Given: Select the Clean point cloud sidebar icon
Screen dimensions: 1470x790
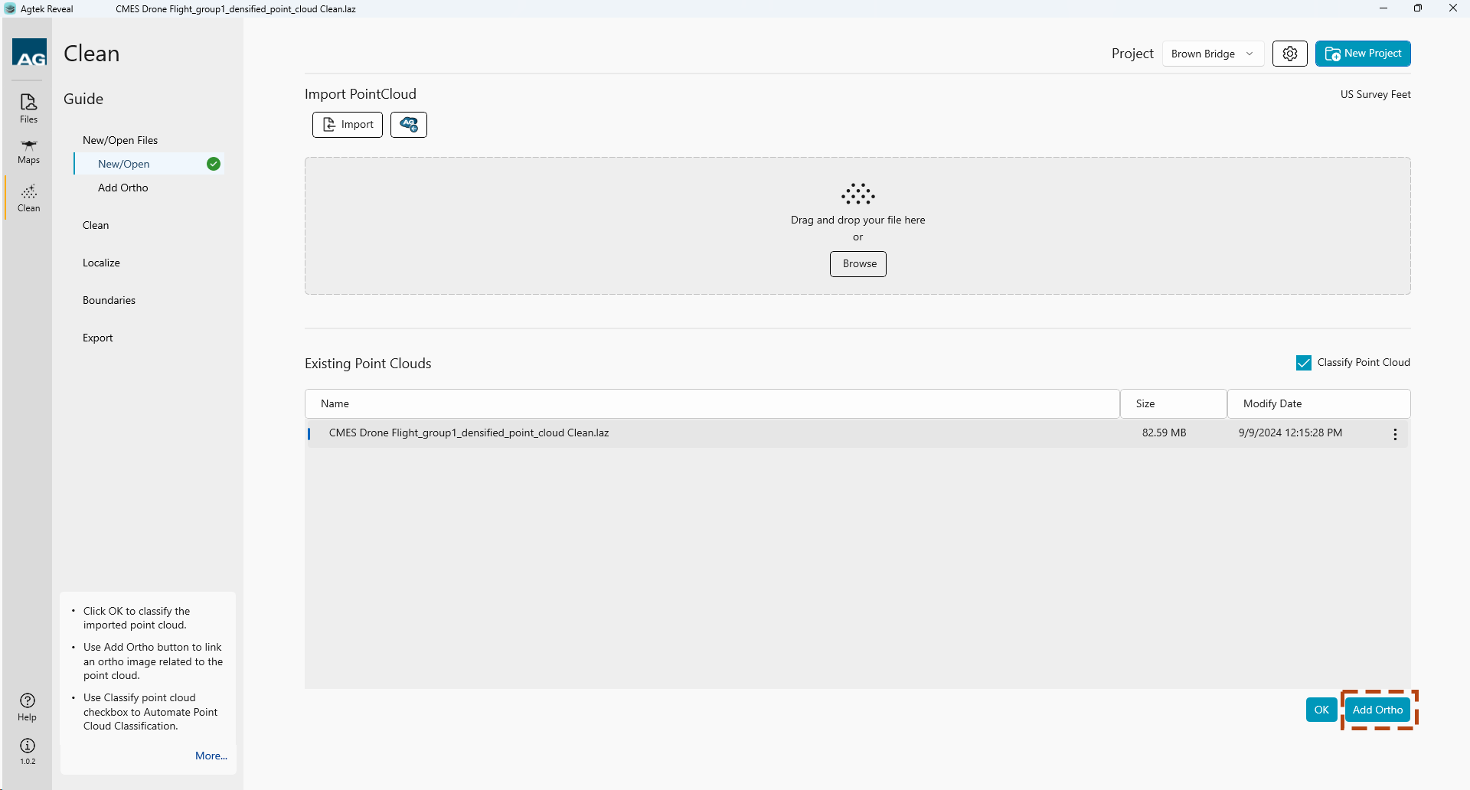Looking at the screenshot, I should [x=28, y=197].
